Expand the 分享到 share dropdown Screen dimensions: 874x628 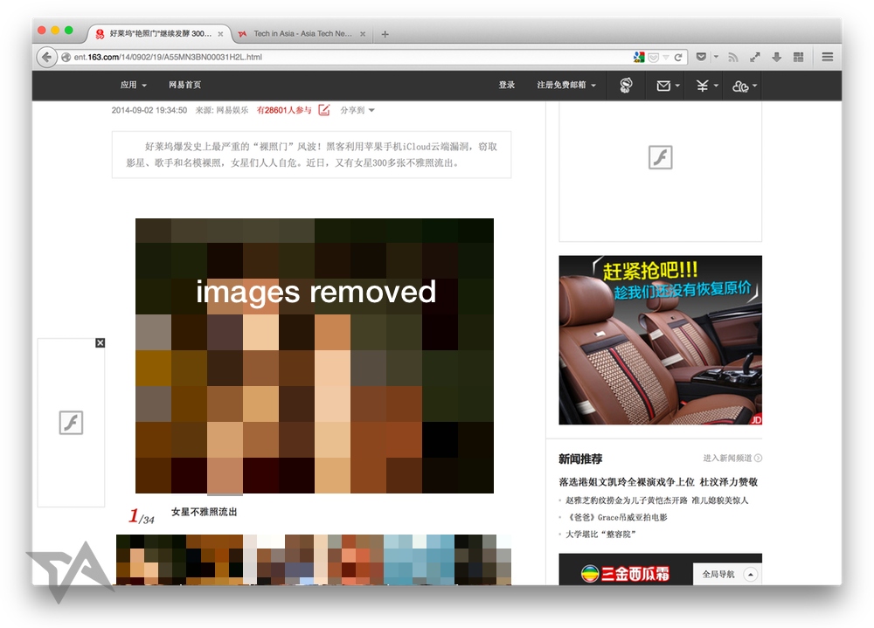pos(357,110)
